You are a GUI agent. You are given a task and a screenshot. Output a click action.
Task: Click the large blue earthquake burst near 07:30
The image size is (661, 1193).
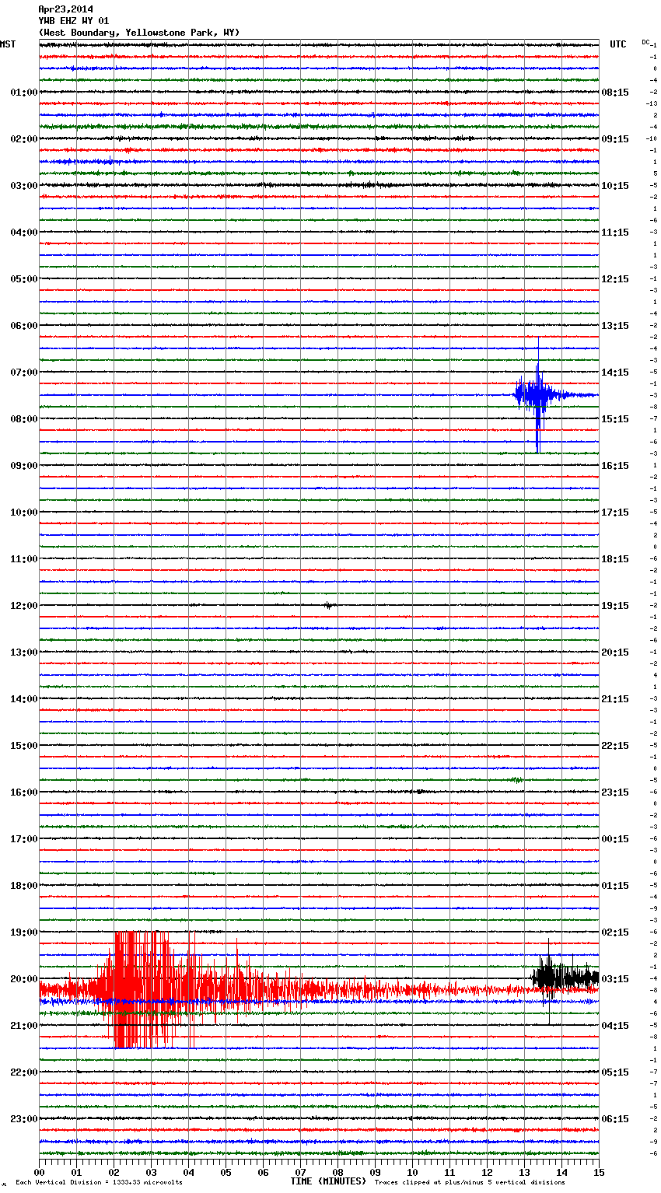click(537, 394)
